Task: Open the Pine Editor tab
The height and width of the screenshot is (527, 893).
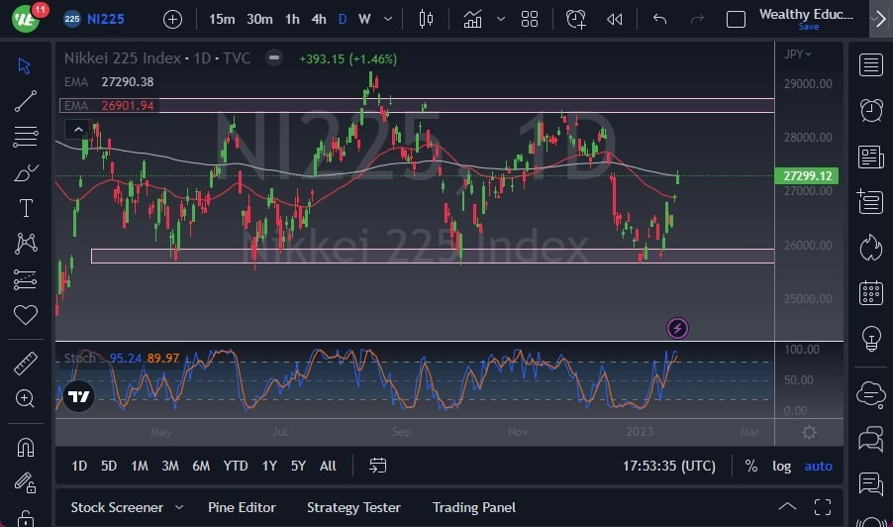Action: tap(243, 507)
